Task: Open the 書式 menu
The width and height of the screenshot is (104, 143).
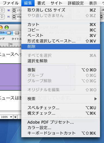Action: pyautogui.click(x=41, y=3)
